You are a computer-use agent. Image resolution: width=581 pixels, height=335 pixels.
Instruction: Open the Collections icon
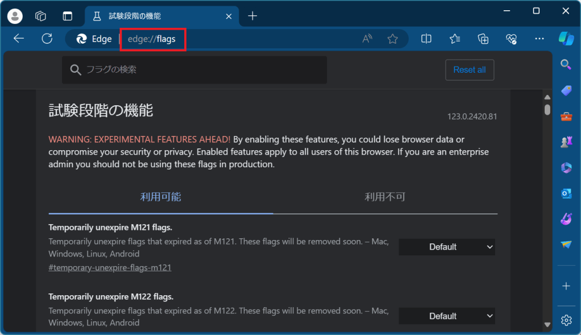point(483,39)
